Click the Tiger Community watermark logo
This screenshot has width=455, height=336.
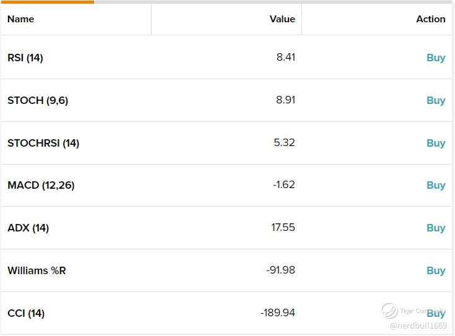coord(390,311)
